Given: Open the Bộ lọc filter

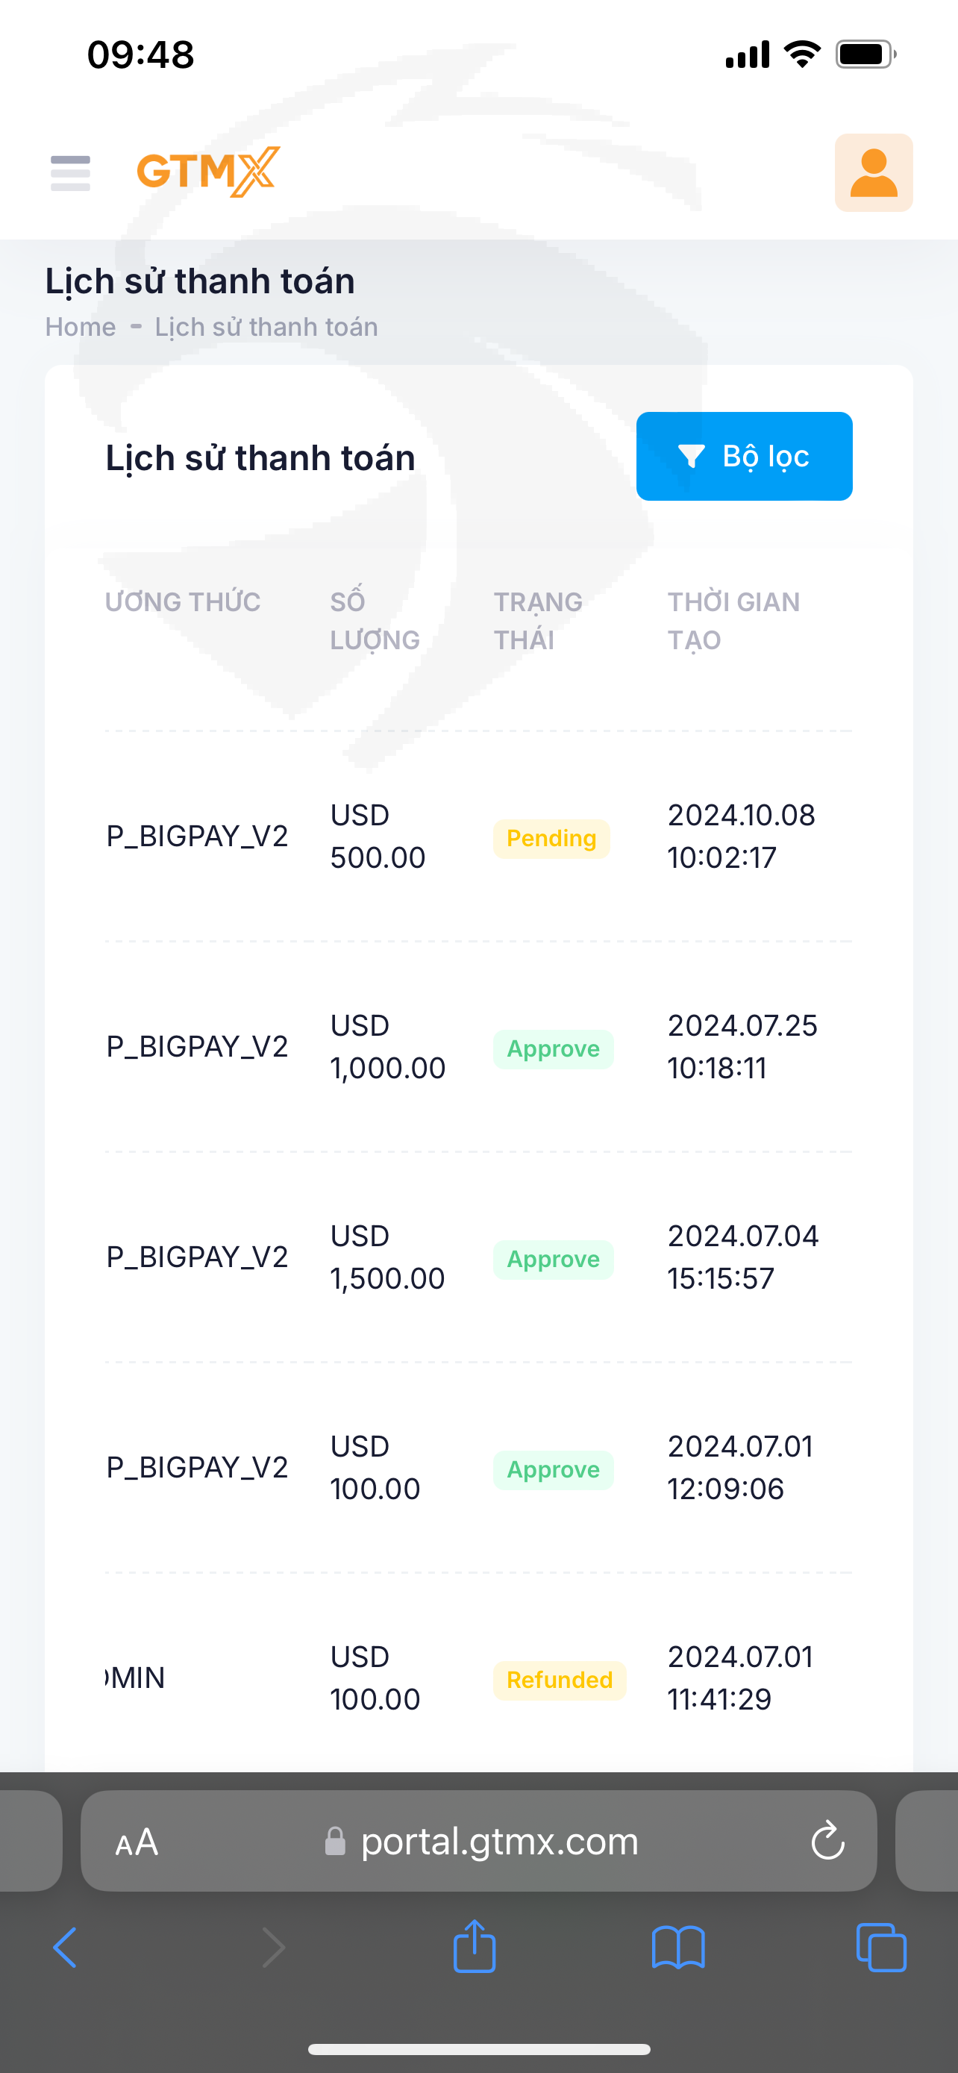Looking at the screenshot, I should tap(743, 456).
